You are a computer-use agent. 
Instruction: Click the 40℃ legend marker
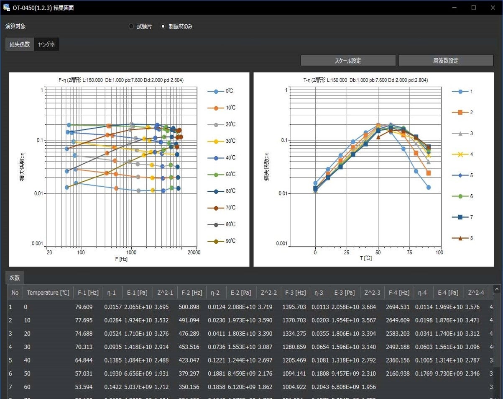216,158
